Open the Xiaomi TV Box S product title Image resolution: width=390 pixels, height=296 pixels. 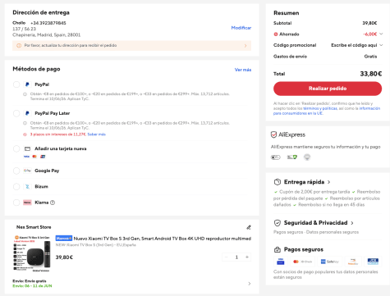pyautogui.click(x=163, y=239)
